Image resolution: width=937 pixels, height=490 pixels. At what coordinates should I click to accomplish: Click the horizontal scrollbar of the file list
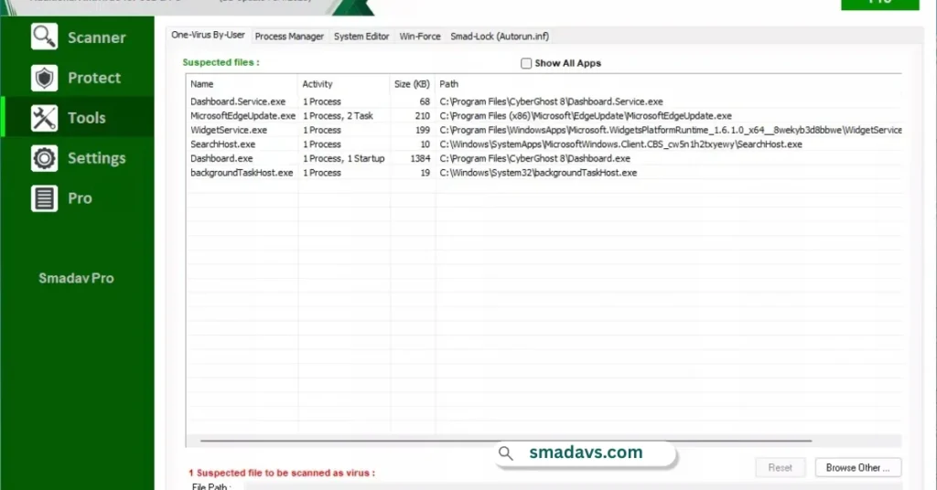(x=505, y=441)
